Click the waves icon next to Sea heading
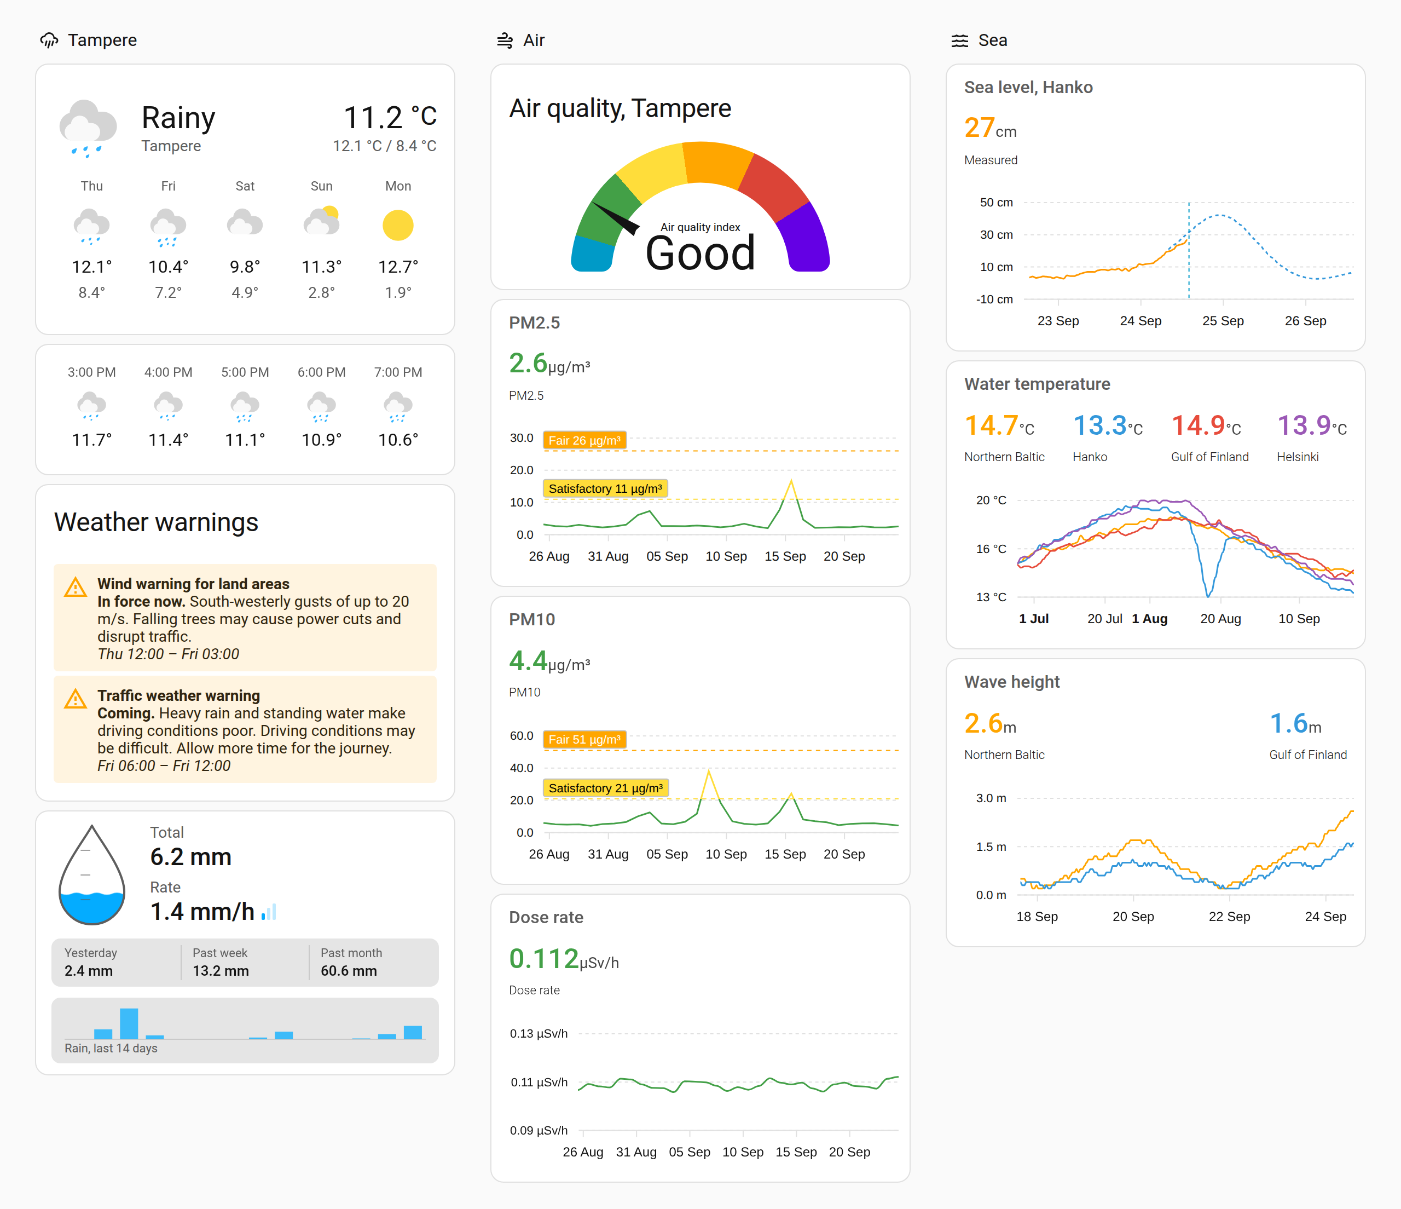Image resolution: width=1401 pixels, height=1209 pixels. 959,41
